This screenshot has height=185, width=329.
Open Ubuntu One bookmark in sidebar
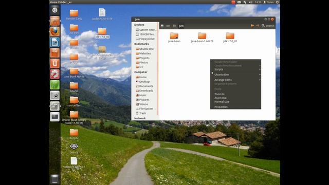(145, 49)
